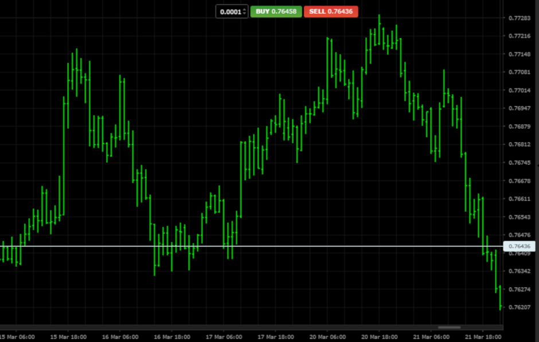Click the 0.76745 price axis label

[x=520, y=163]
